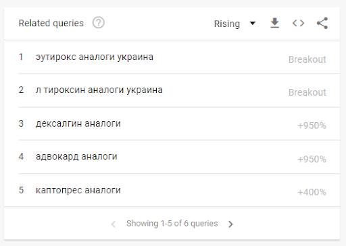Click Showing 1-5 of 6 queries text
This screenshot has width=346, height=246.
[x=172, y=224]
